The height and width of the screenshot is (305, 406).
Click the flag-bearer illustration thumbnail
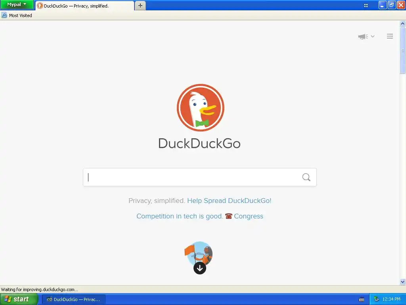click(x=199, y=253)
